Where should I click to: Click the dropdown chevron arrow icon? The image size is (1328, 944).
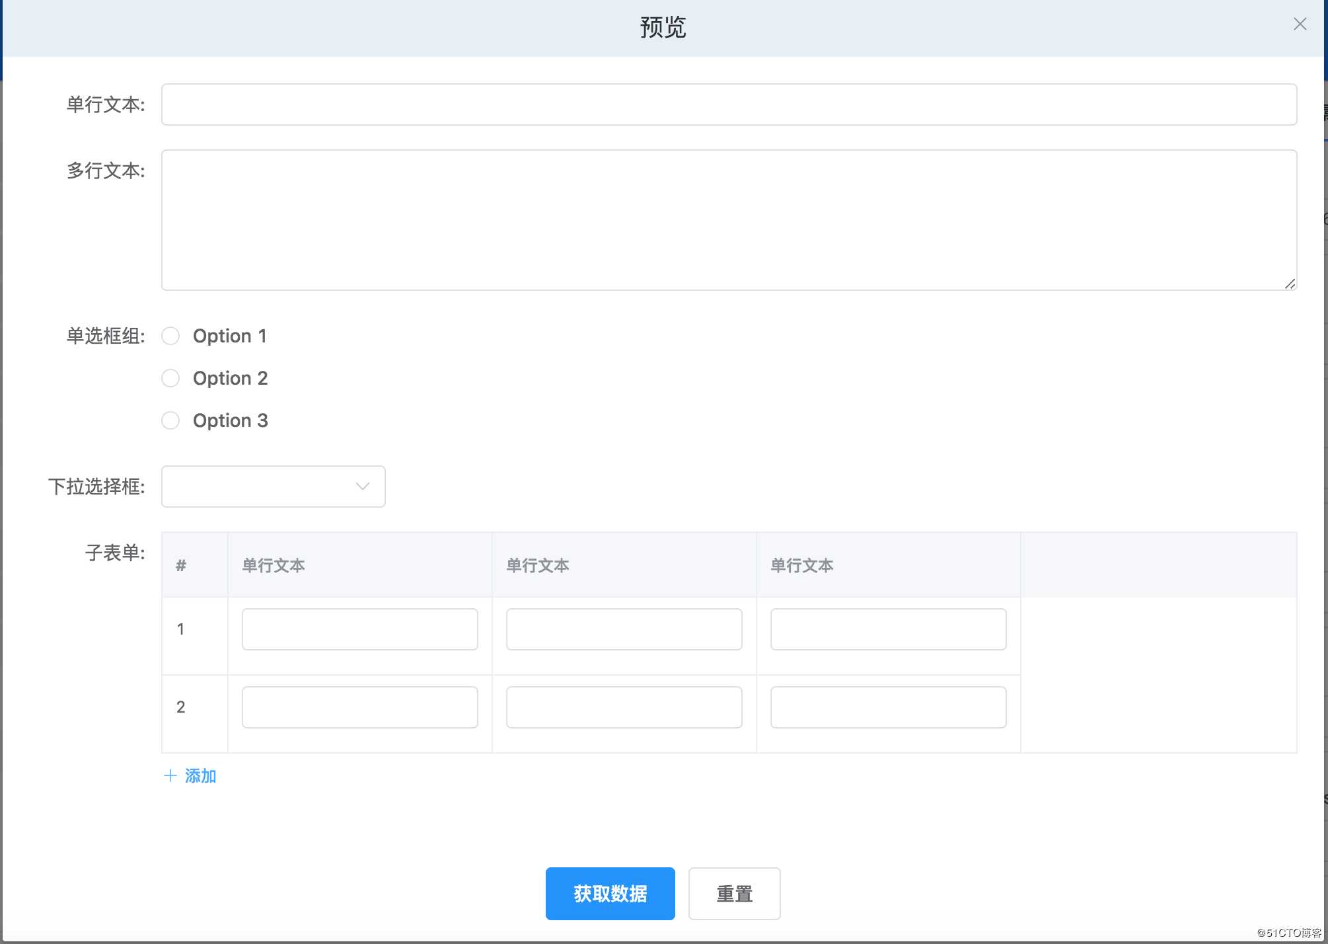point(362,487)
